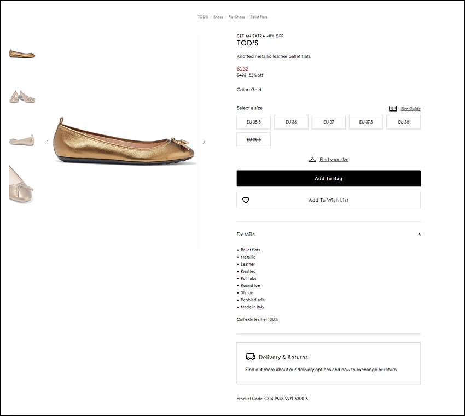Choose size EU 37.5 option
Image resolution: width=465 pixels, height=416 pixels.
coord(366,122)
